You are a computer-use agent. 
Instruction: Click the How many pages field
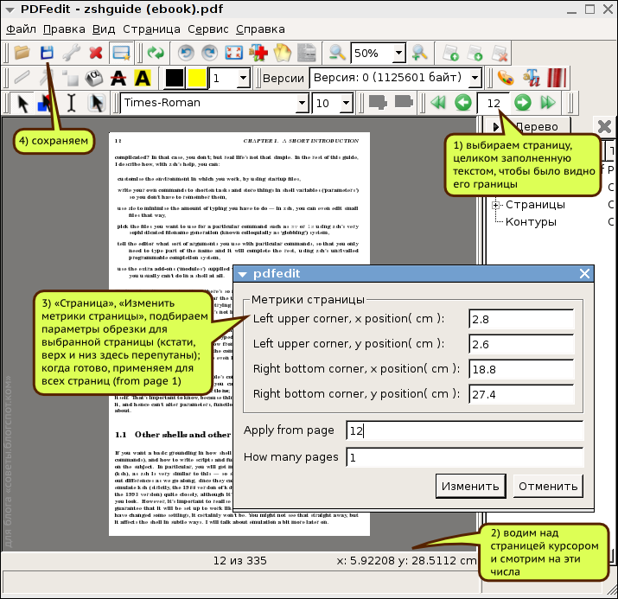pos(464,457)
